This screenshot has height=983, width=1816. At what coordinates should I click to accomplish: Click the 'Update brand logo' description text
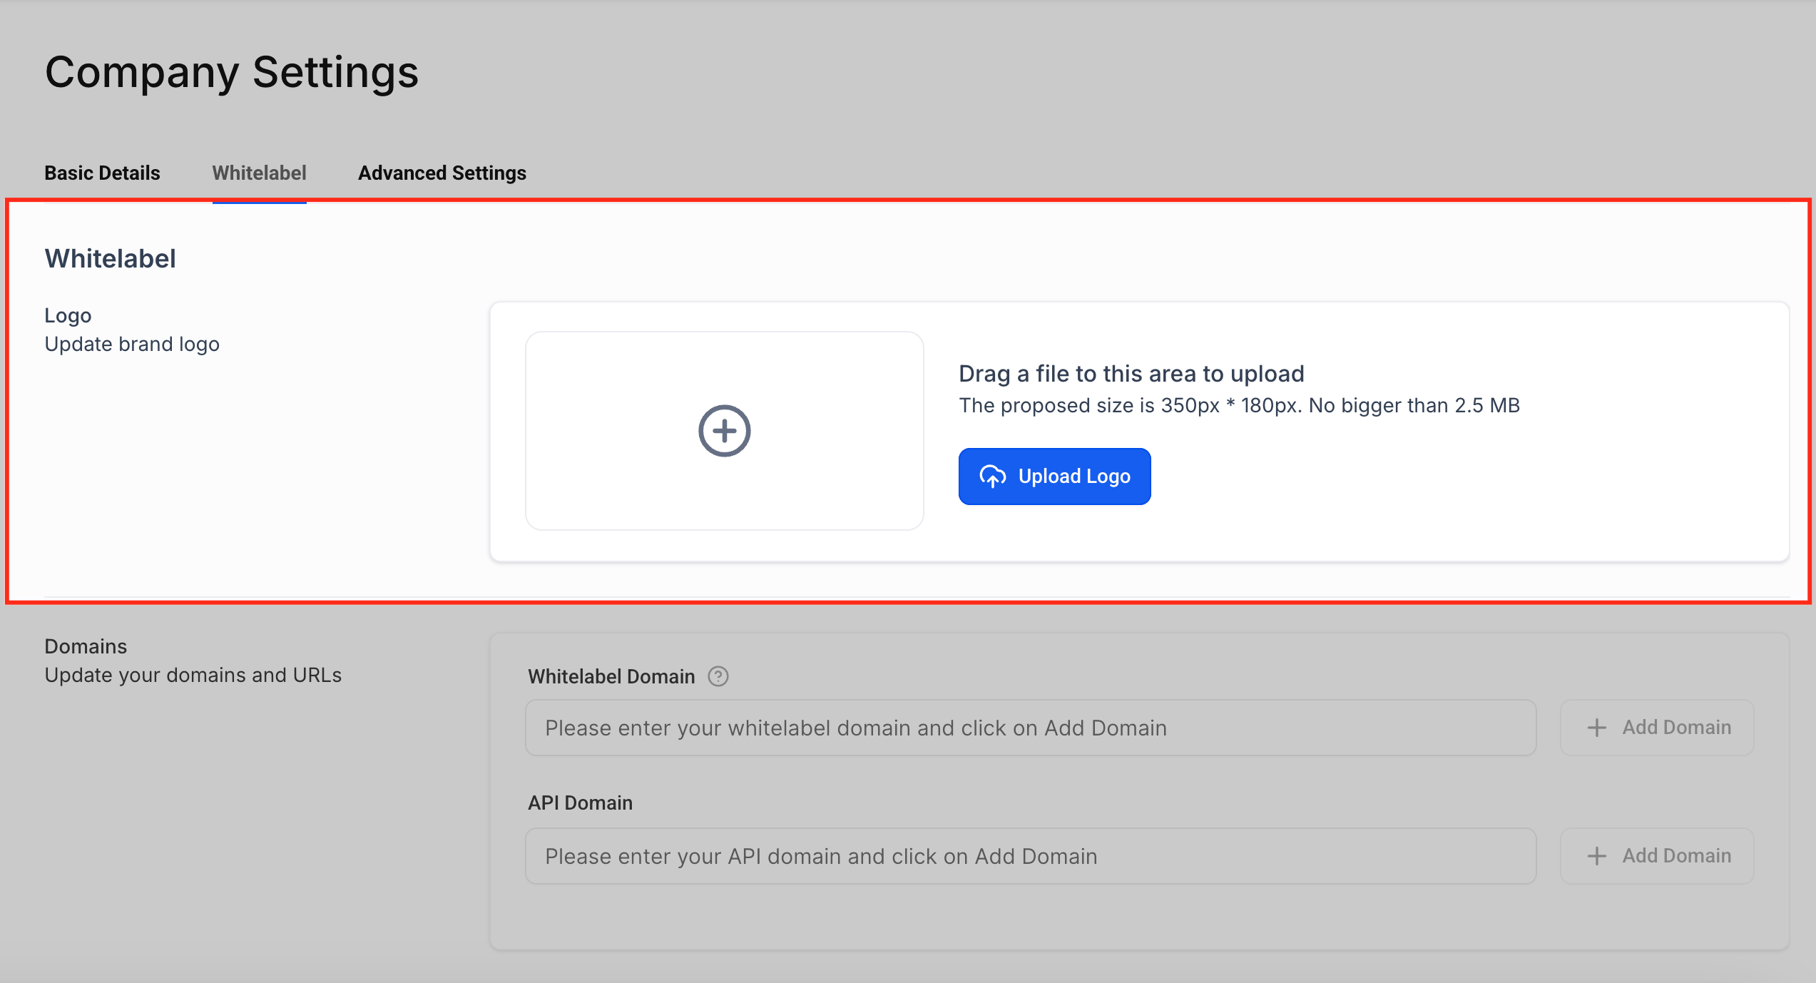pyautogui.click(x=132, y=344)
